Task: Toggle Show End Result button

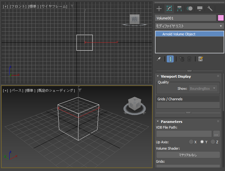Action: [x=170, y=59]
